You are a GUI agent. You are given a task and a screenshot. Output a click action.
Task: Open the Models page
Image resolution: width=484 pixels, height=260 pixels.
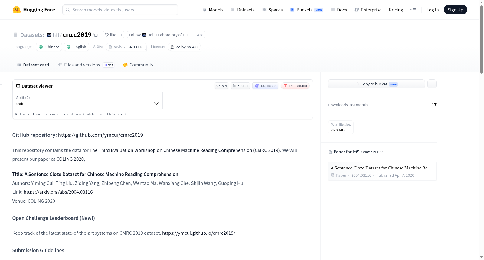tap(213, 10)
